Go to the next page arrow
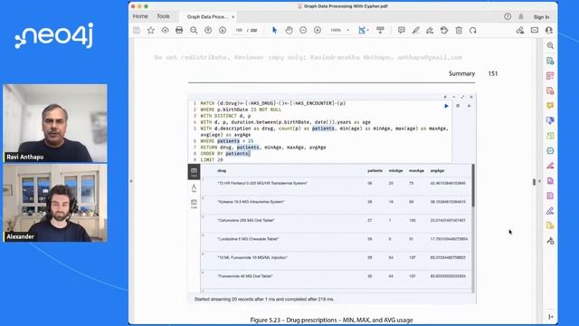This screenshot has width=579, height=326. coord(223,30)
